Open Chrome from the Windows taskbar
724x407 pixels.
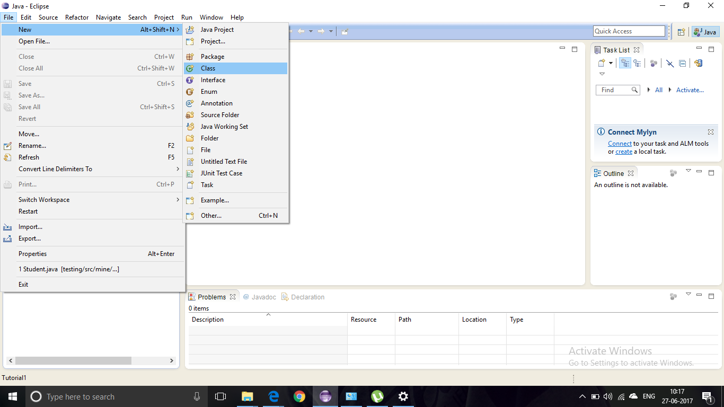(x=299, y=396)
